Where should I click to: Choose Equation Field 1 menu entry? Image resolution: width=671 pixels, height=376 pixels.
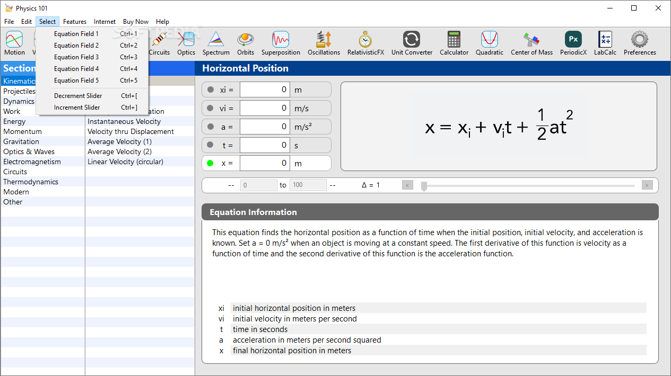[93, 34]
